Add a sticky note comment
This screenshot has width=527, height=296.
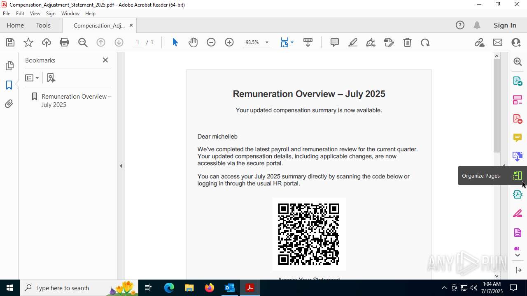[335, 42]
